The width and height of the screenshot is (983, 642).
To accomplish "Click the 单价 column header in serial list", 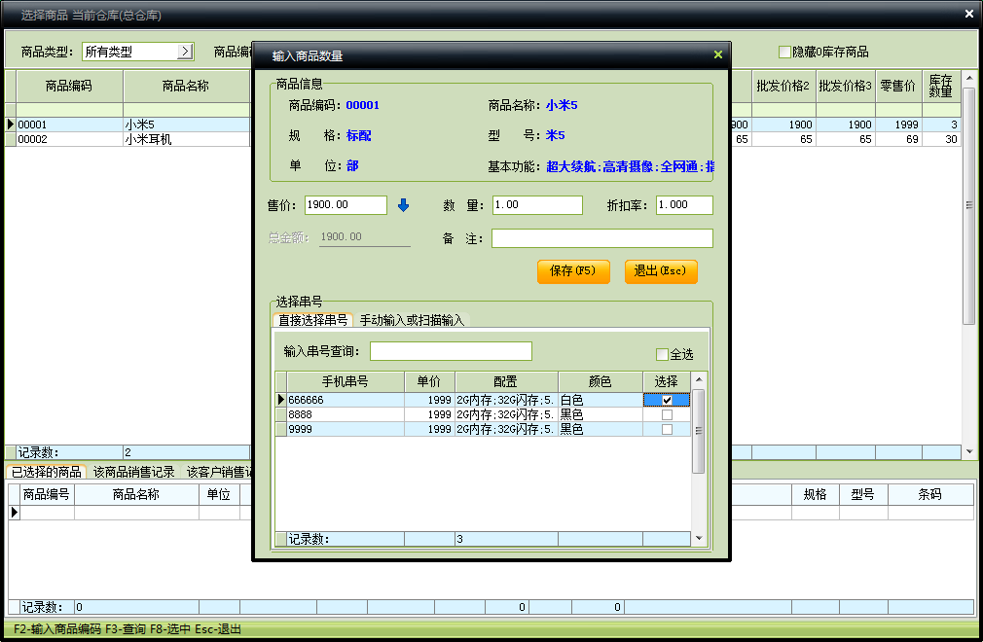I will 429,381.
